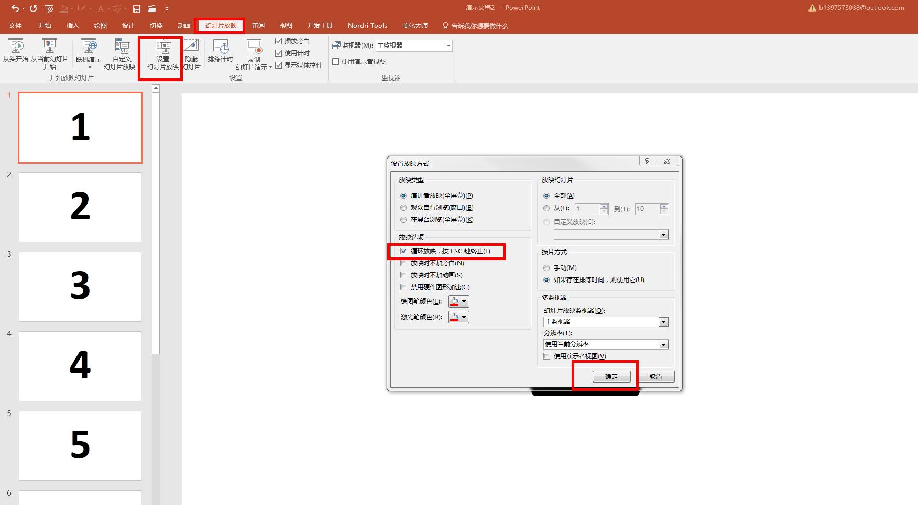Click the 录制幻灯片演示 icon
This screenshot has height=505, width=918.
(254, 47)
